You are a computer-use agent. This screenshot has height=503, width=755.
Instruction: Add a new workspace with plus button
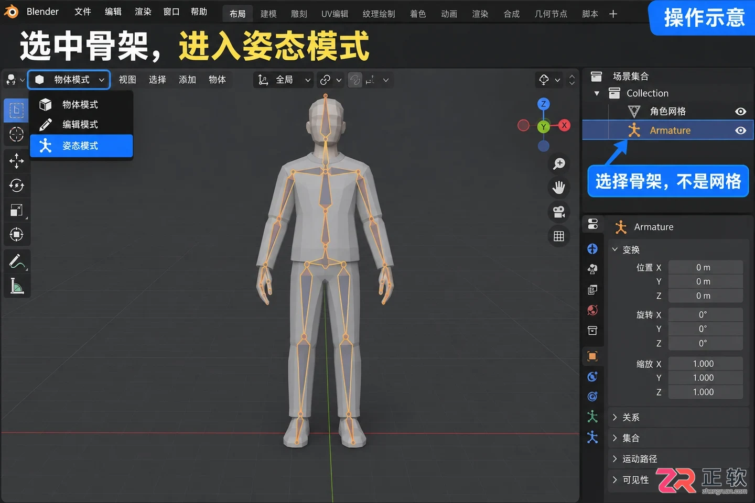point(613,14)
